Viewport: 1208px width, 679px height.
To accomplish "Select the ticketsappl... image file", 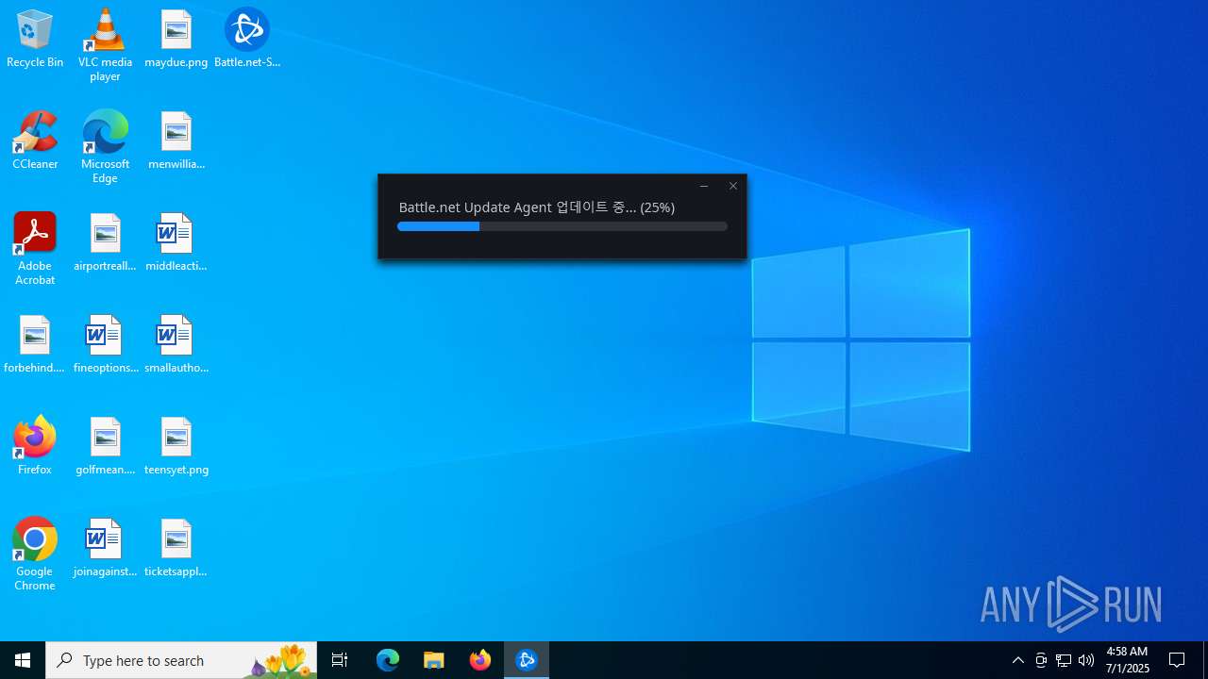I will pos(176,548).
